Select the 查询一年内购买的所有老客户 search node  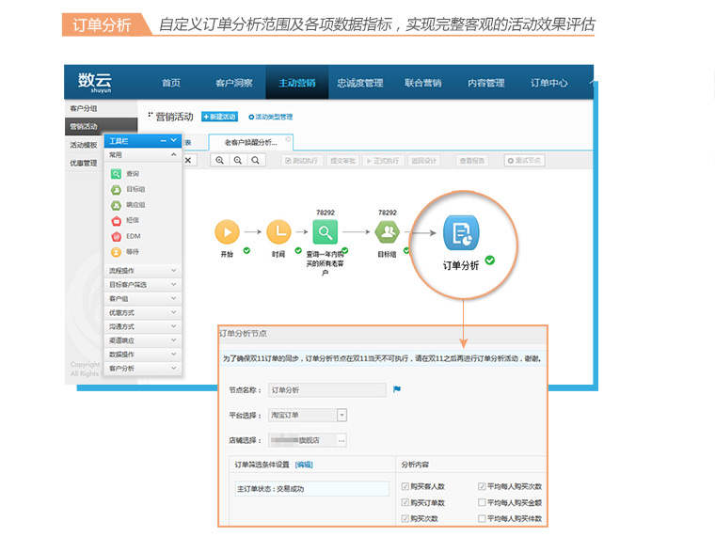[x=326, y=232]
